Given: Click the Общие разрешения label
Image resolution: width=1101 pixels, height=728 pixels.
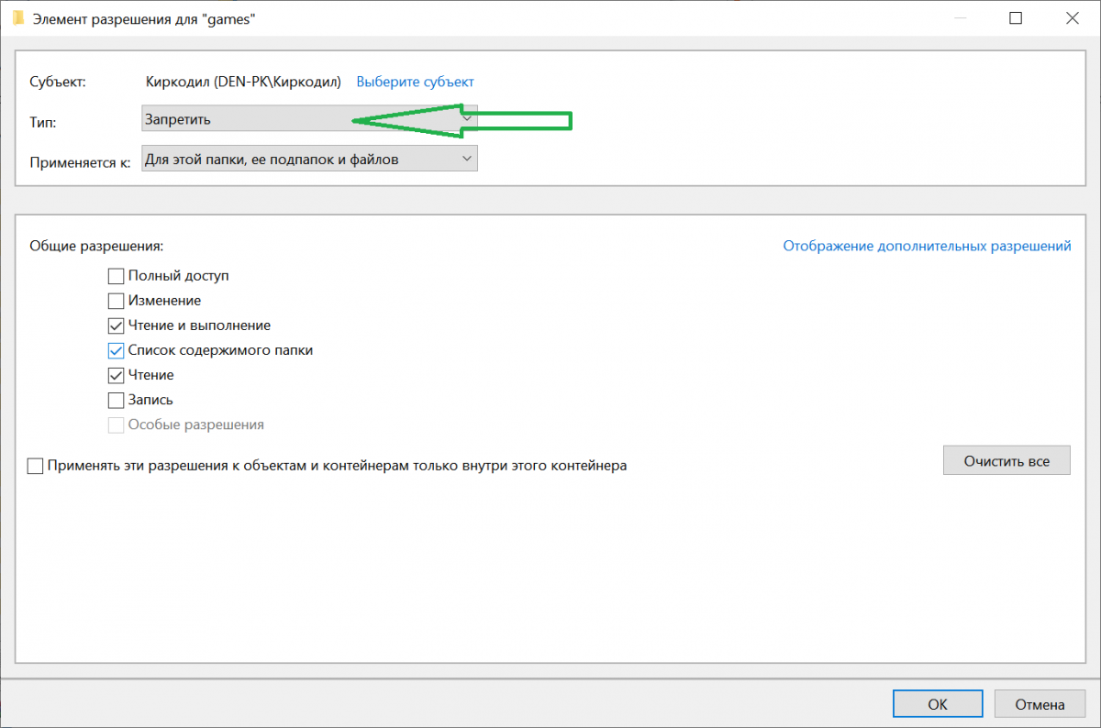Looking at the screenshot, I should [x=96, y=246].
